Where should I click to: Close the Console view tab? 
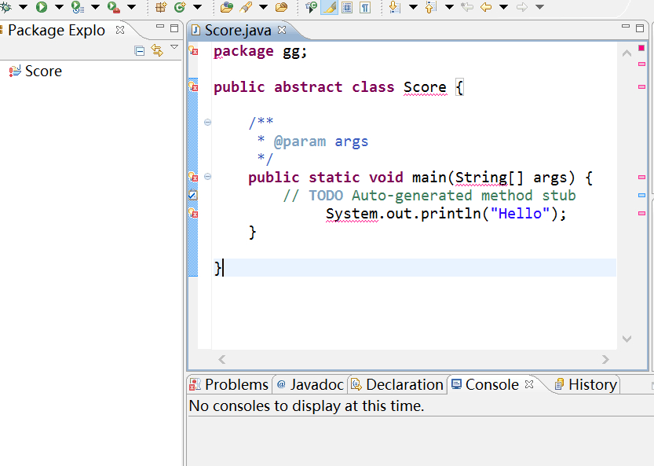(529, 384)
